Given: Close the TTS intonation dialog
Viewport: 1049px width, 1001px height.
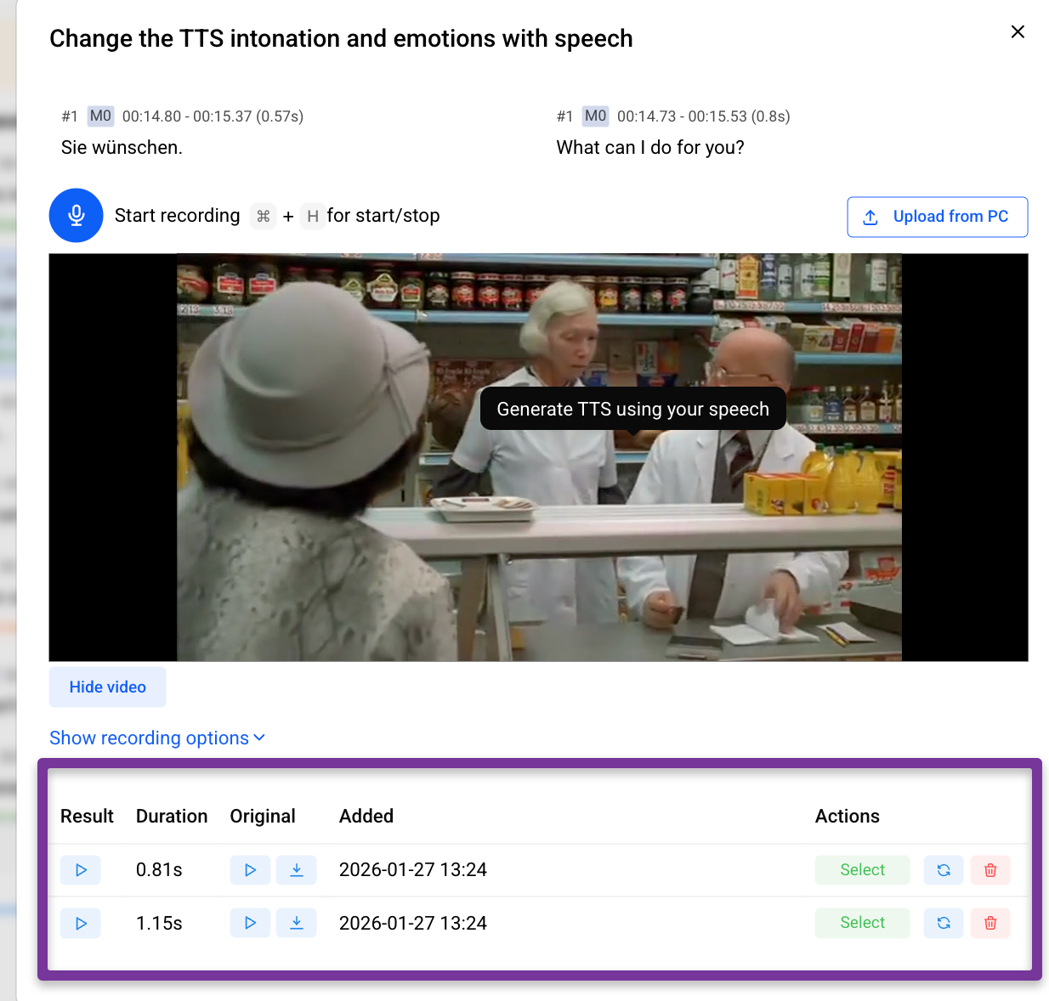Looking at the screenshot, I should pyautogui.click(x=1018, y=31).
